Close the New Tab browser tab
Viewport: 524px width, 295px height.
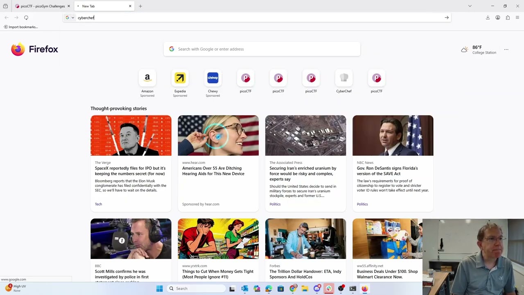pyautogui.click(x=130, y=6)
